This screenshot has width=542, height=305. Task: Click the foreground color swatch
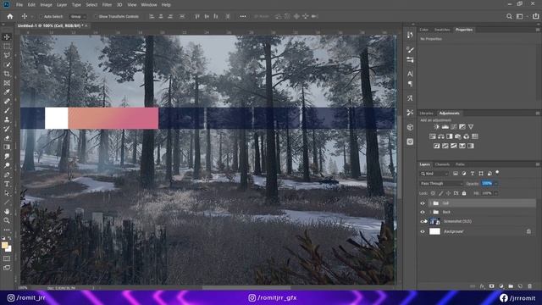click(4, 246)
